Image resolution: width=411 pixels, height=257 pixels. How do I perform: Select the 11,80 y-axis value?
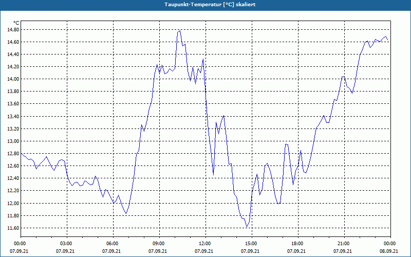pyautogui.click(x=13, y=215)
